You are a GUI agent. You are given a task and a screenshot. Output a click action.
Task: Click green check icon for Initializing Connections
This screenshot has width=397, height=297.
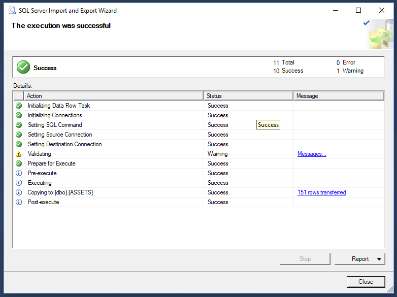(x=19, y=115)
